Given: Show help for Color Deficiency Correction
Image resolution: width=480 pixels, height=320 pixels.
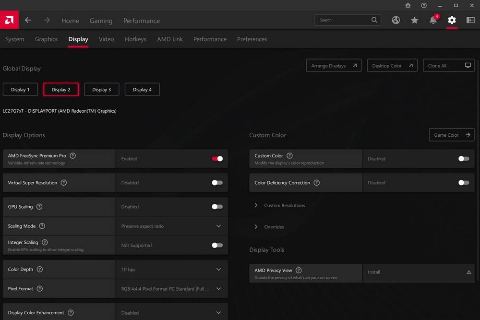Looking at the screenshot, I should 317,183.
